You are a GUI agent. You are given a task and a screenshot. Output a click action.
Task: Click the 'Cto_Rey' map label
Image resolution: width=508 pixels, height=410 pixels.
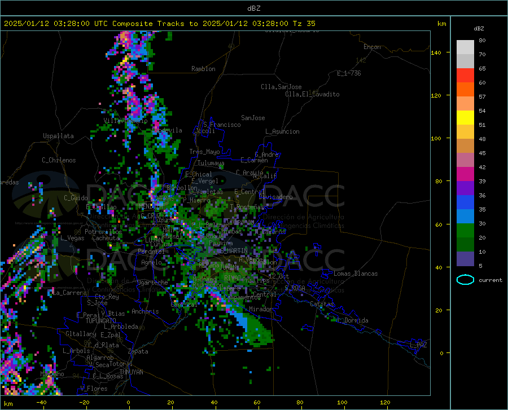coord(107,297)
